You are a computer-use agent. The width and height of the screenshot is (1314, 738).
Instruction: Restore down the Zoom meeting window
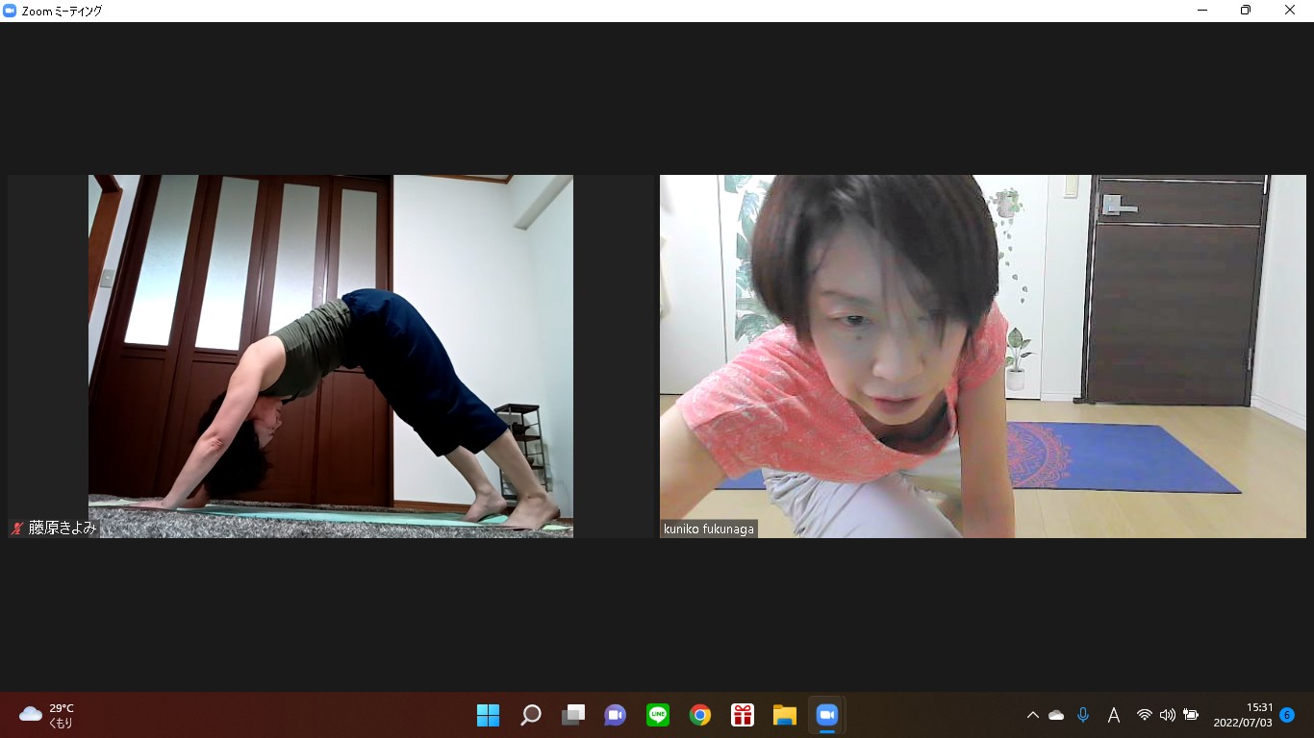pos(1246,11)
